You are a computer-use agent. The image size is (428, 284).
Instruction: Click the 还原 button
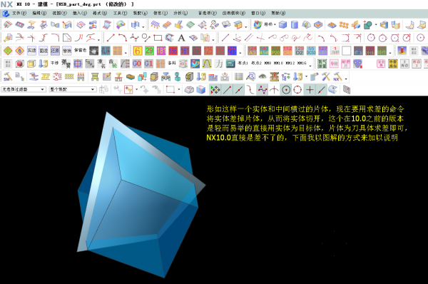[55, 51]
